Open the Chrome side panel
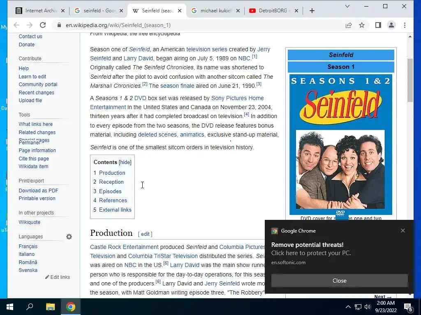The height and width of the screenshot is (315, 421). point(378,25)
